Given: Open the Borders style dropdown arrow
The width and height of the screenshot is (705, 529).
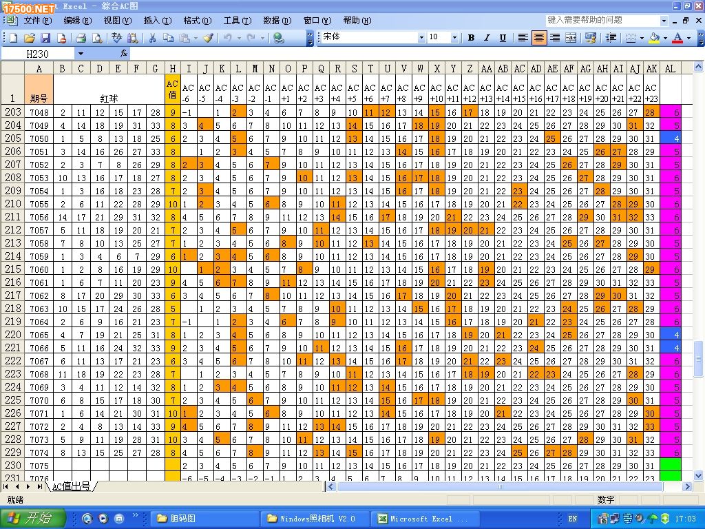Looking at the screenshot, I should point(642,38).
